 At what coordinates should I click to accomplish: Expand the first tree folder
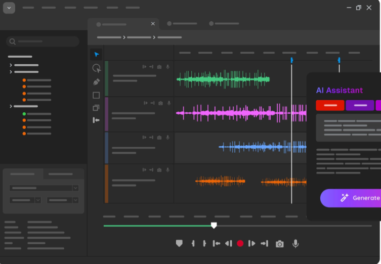(x=11, y=65)
